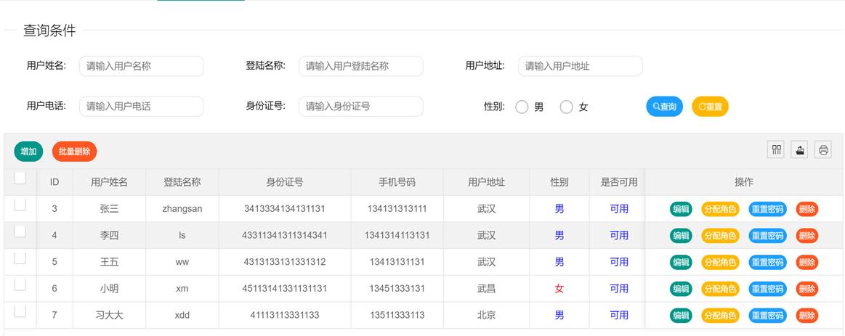Screen dimensions: 845x336
Task: Check the row checkbox for 李四
Action: tap(20, 231)
